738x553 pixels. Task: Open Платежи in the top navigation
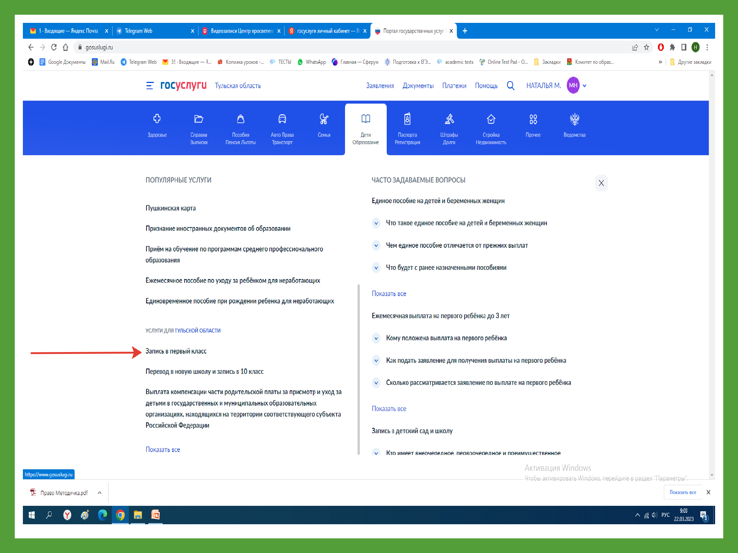[454, 86]
